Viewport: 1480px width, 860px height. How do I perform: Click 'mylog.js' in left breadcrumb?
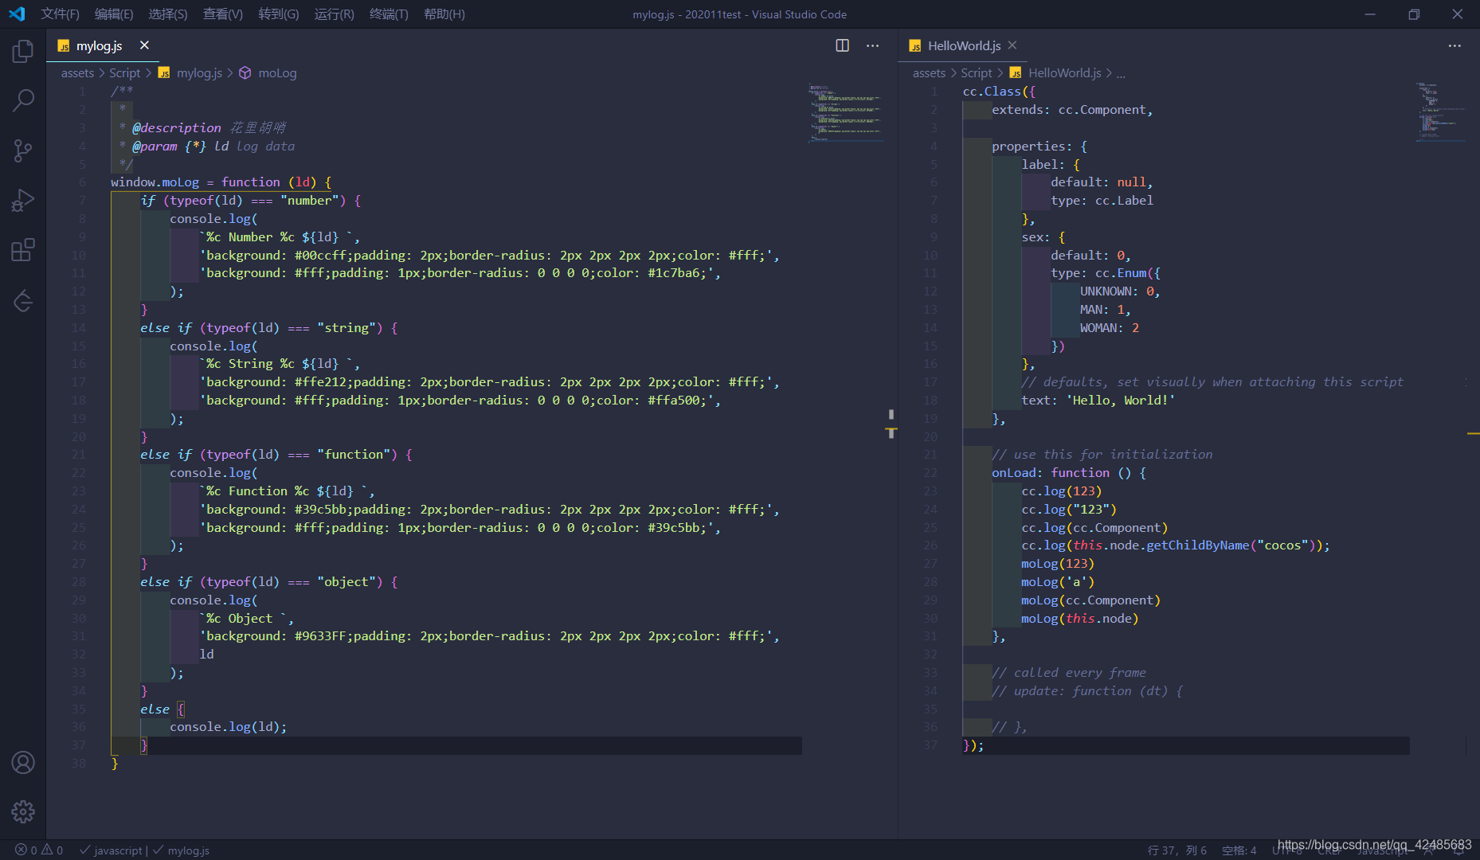click(x=199, y=72)
